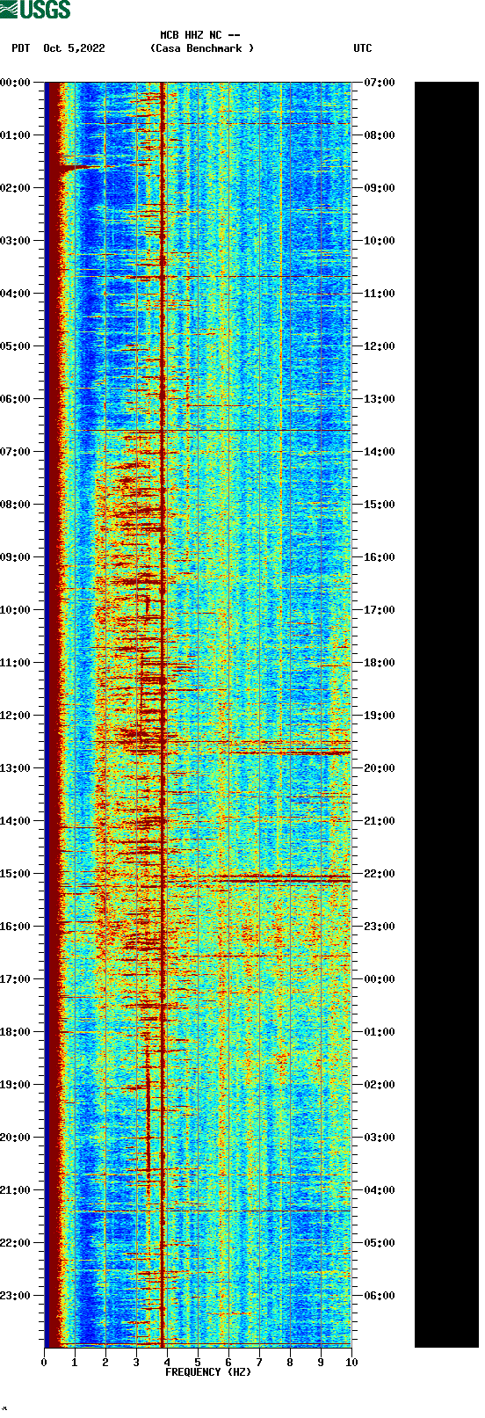The image size is (485, 1418).
Task: Select the station title 'MCB HHZ NC --'
Action: 200,35
